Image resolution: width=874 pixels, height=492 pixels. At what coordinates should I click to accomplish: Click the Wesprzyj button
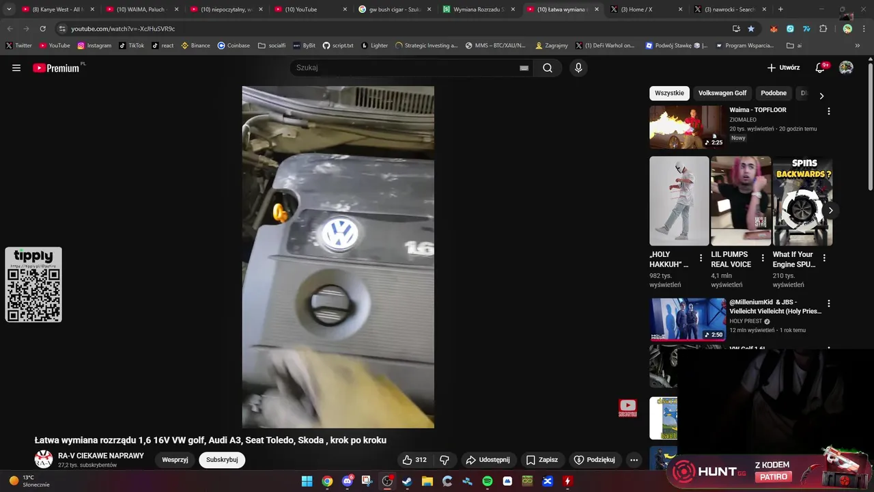click(x=175, y=460)
